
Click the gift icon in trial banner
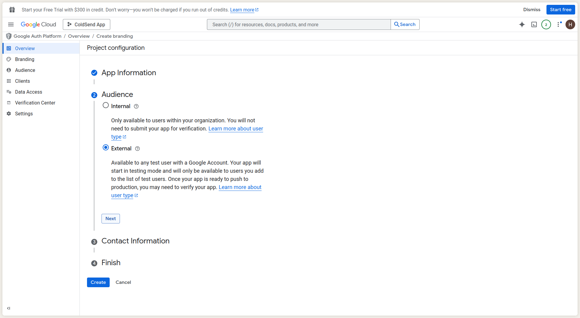pos(12,10)
